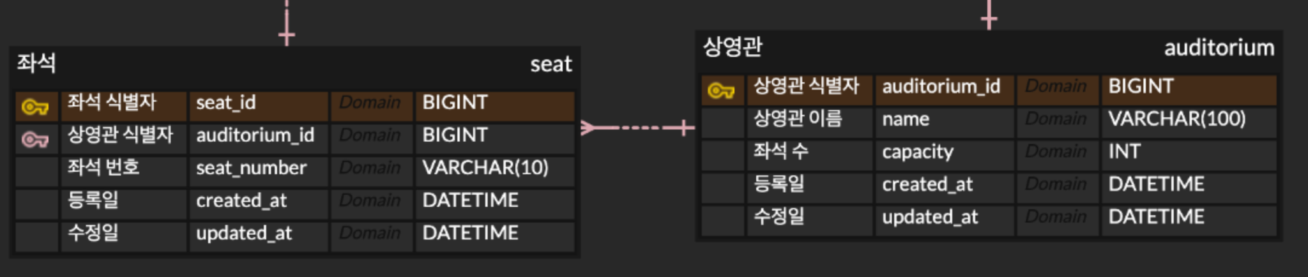Image resolution: width=1308 pixels, height=277 pixels.
Task: Click the yellow primary key icon in auditorium table
Action: click(x=721, y=91)
